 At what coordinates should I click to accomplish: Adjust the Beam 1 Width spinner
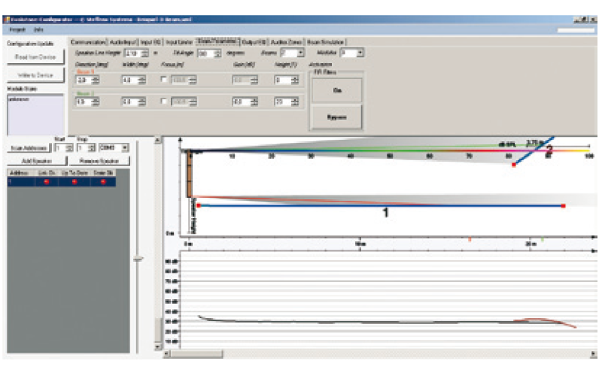142,80
